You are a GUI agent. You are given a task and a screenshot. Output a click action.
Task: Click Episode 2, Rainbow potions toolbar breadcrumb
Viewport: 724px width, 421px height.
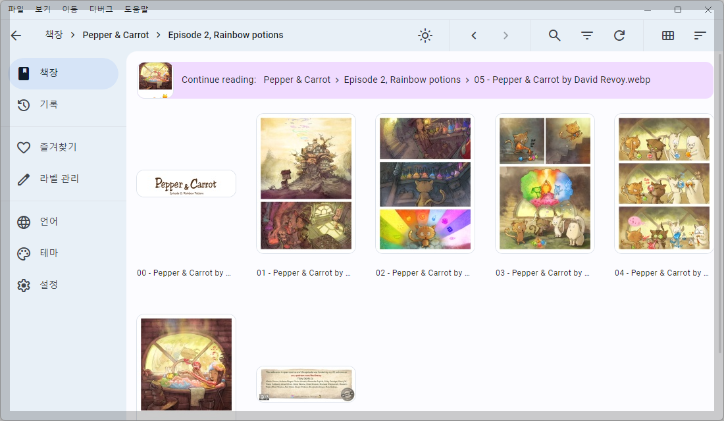coord(225,35)
